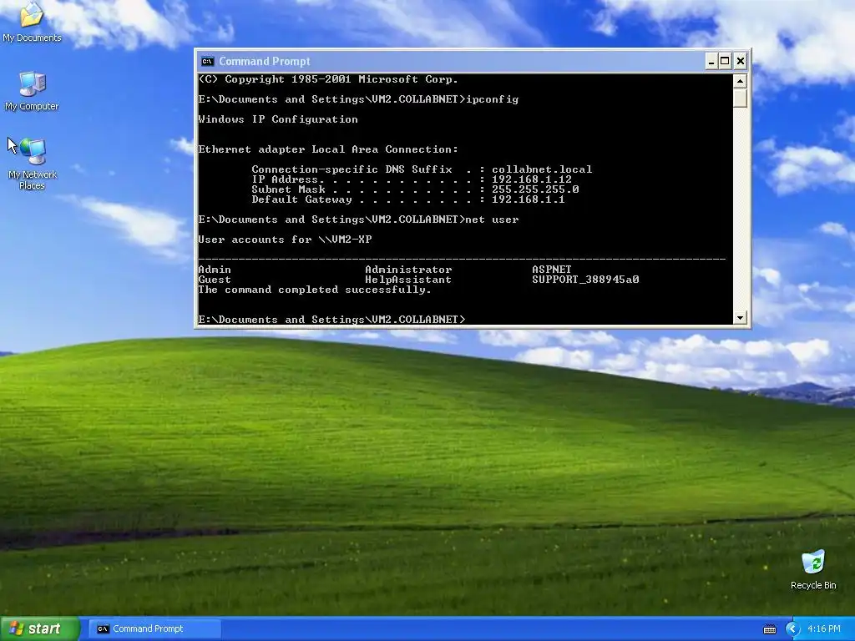This screenshot has height=641, width=855.
Task: Click the Command Prompt taskbar button
Action: (154, 628)
